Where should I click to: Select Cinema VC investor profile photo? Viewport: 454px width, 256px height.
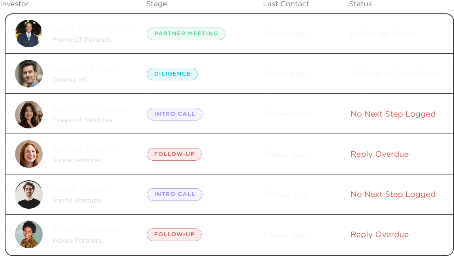(x=29, y=74)
